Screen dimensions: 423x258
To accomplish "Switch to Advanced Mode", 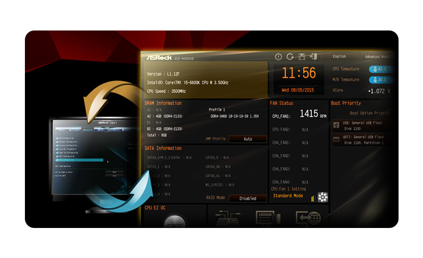I will click(x=378, y=57).
